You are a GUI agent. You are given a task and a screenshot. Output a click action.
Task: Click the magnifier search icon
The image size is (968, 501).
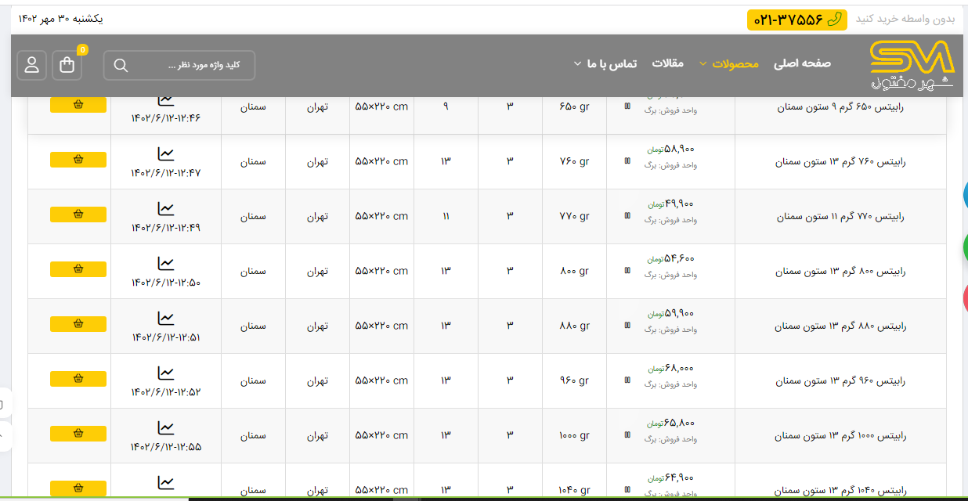121,65
